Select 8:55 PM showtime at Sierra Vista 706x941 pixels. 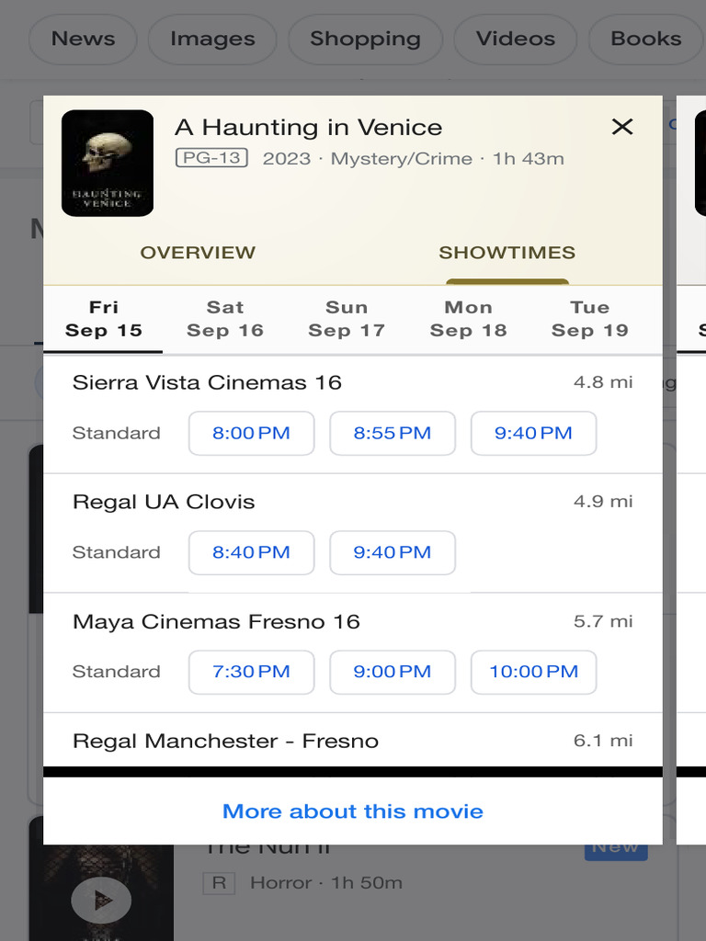point(393,434)
